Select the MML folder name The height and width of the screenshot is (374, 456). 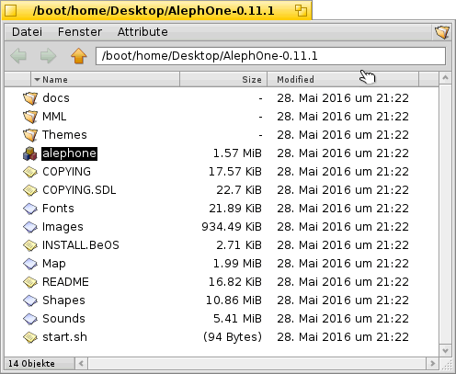[x=54, y=117]
